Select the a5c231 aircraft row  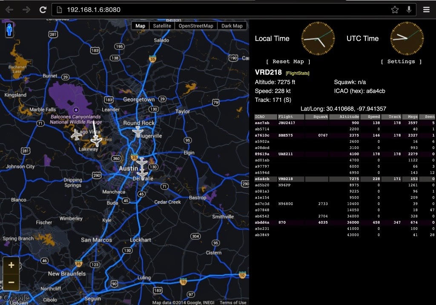(345, 228)
